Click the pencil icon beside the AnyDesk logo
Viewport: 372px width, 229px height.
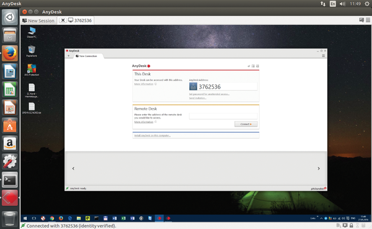point(249,66)
